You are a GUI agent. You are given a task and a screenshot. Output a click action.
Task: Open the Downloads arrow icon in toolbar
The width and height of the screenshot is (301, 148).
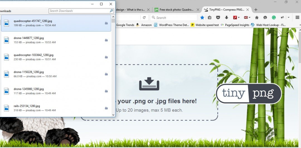pyautogui.click(x=227, y=18)
